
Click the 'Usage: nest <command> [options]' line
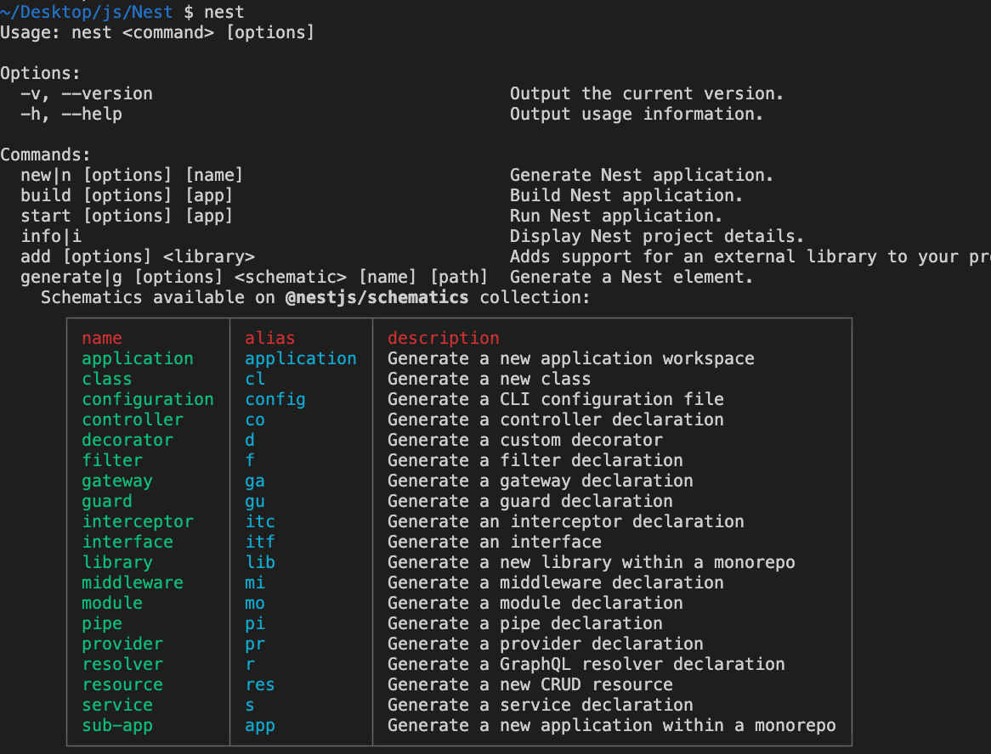157,32
